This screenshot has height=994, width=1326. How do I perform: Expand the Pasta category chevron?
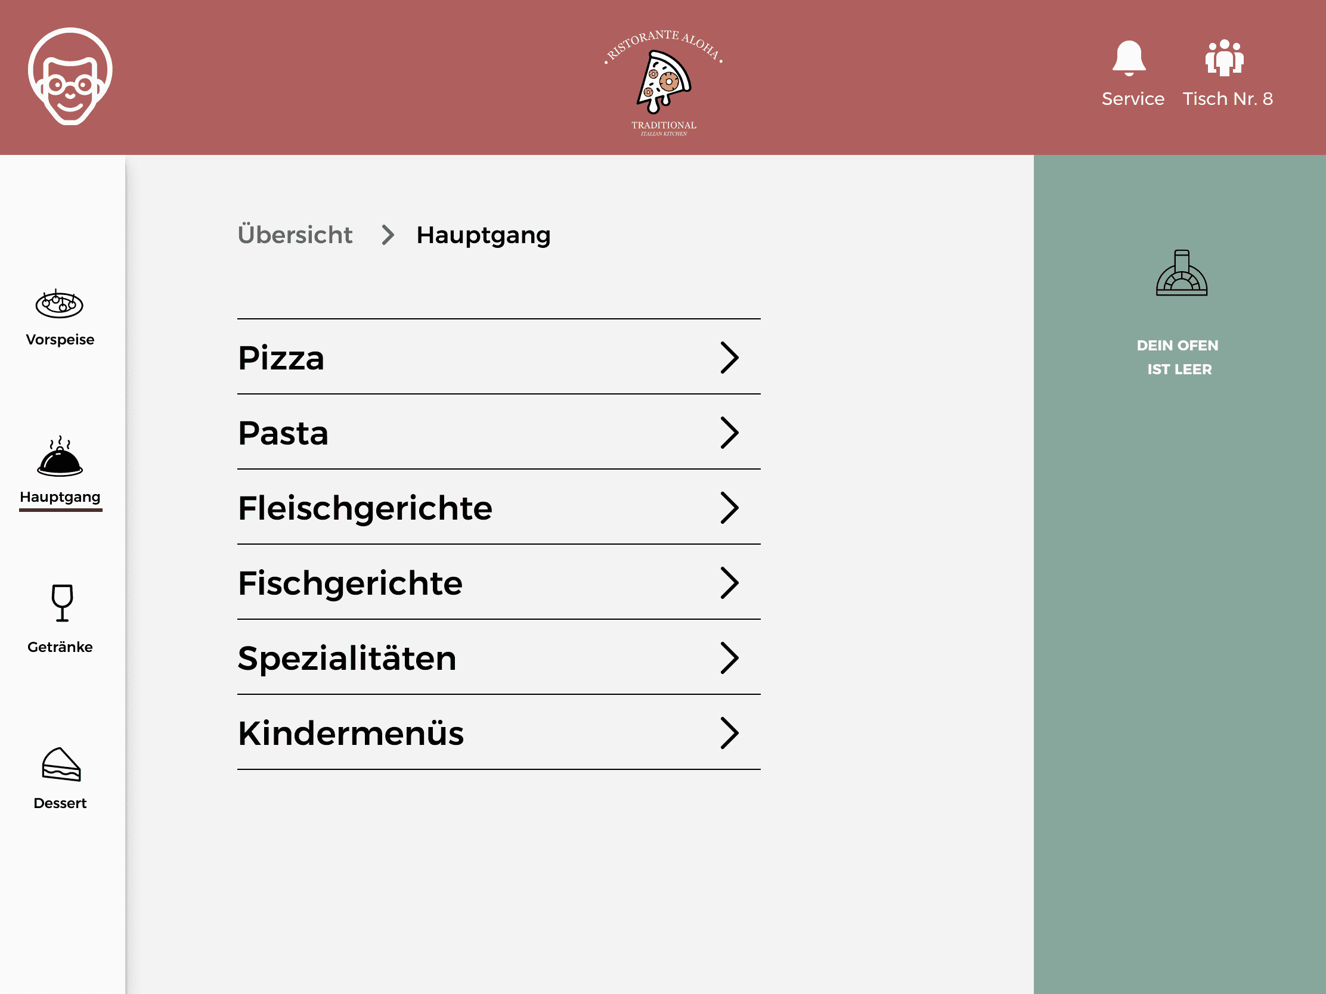tap(729, 433)
